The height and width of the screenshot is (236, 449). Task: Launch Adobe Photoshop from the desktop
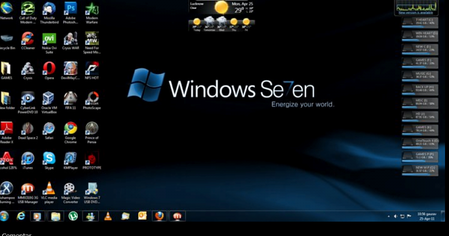coord(71,13)
